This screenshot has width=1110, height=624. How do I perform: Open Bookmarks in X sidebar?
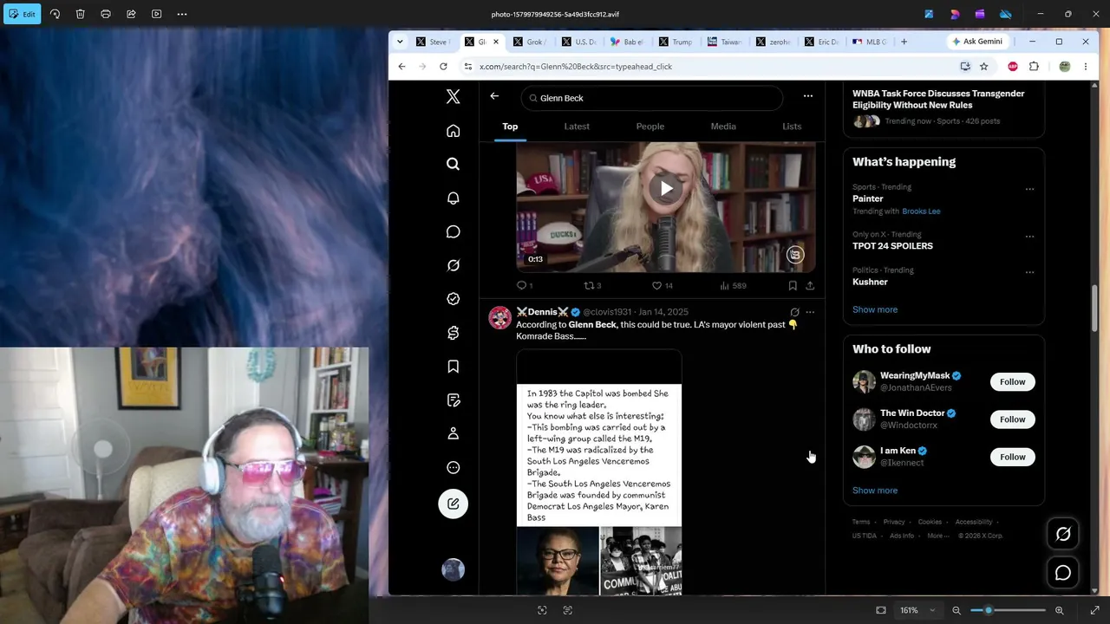[453, 367]
